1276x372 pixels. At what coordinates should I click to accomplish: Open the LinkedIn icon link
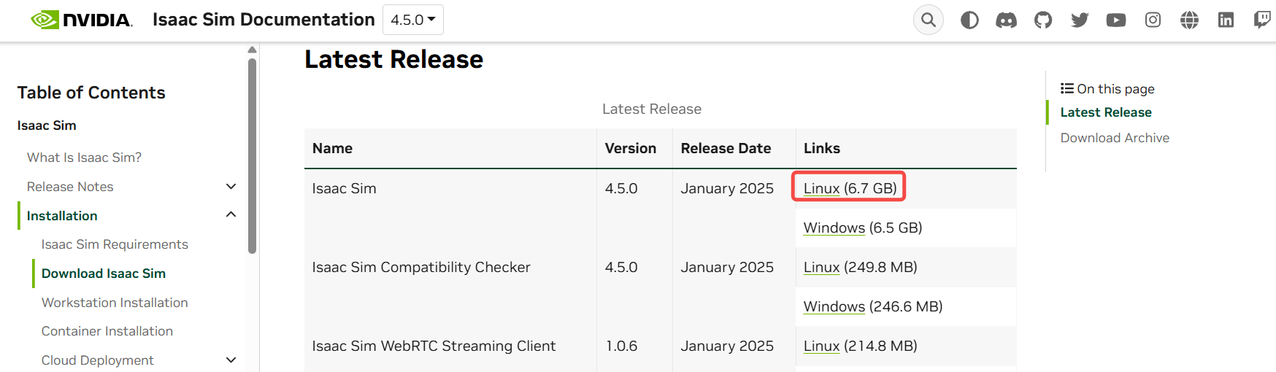(1226, 20)
